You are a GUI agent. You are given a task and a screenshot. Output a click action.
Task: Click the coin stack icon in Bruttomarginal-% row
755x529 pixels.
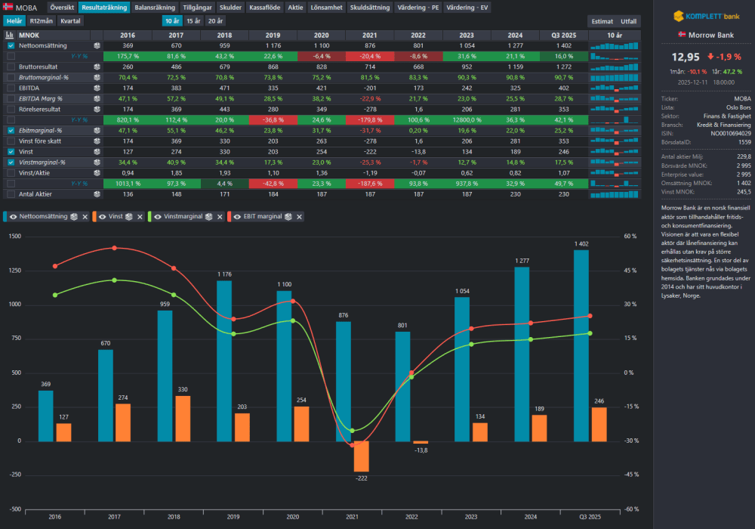point(97,78)
